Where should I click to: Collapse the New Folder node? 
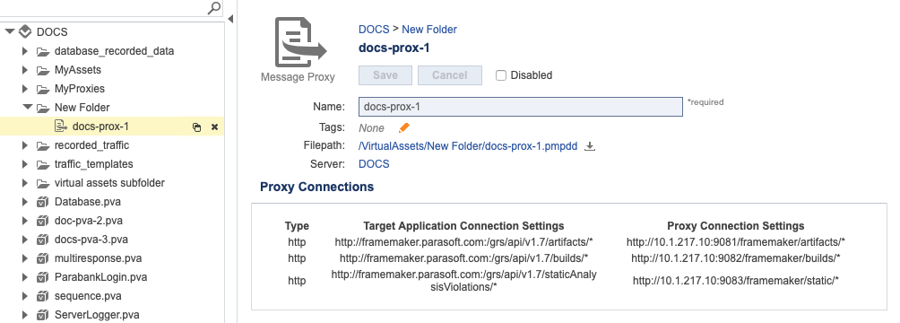click(26, 107)
